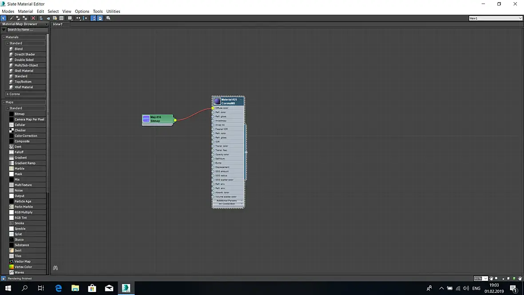Click the Bump input socket
The image size is (524, 295).
click(213, 163)
